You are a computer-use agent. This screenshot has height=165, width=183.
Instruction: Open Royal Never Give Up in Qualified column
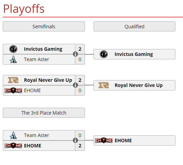[x=138, y=85]
